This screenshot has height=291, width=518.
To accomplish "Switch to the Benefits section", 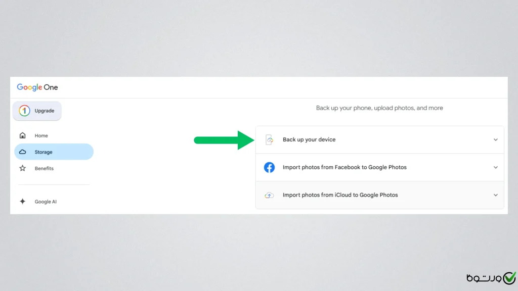I will (44, 168).
